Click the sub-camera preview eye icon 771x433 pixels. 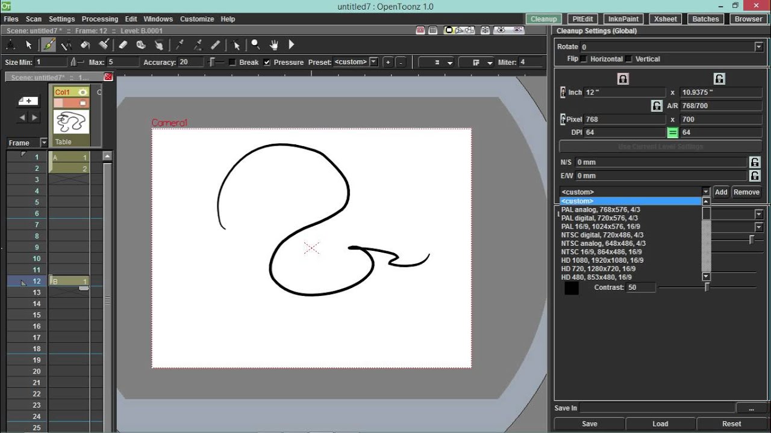(517, 30)
